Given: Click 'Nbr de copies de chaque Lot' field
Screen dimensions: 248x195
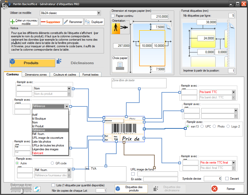Looking at the screenshot, I should pyautogui.click(x=101, y=191).
